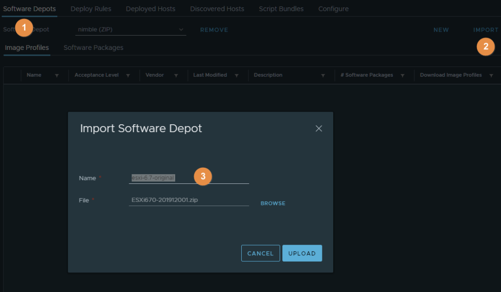Screen dimensions: 501x292
Task: Filter the # Software Packages column
Action: coord(403,76)
